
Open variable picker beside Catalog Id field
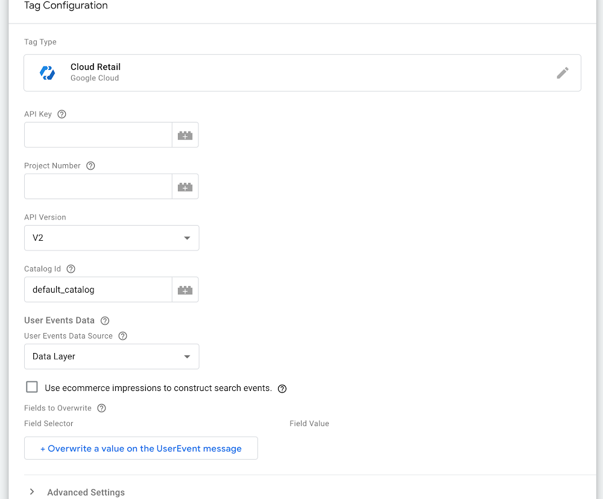185,290
